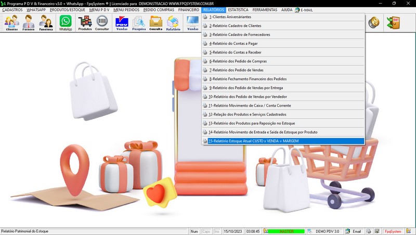Open the ESTATISTICA menu
Viewport: 416px width, 235px height.
(238, 10)
